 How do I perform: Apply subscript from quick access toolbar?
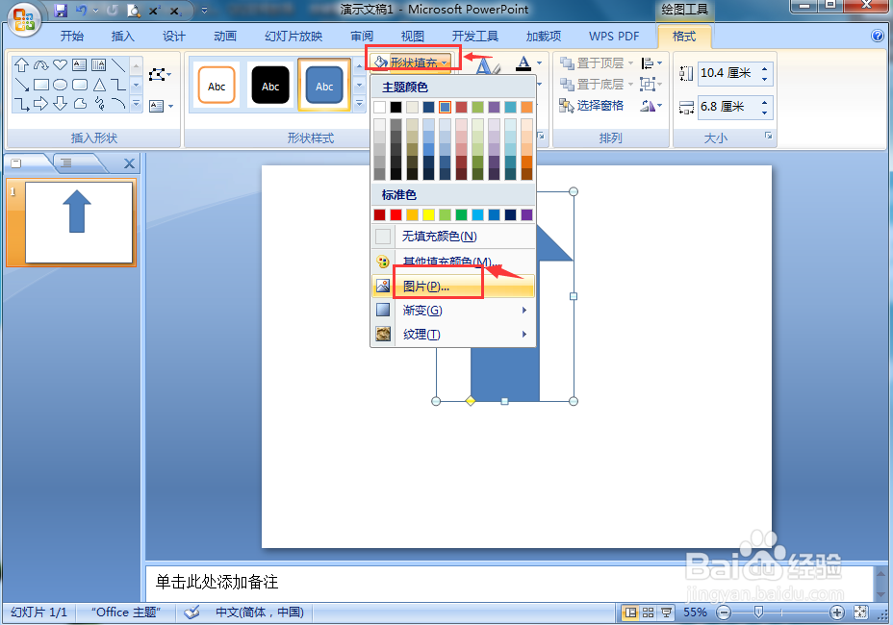click(175, 11)
